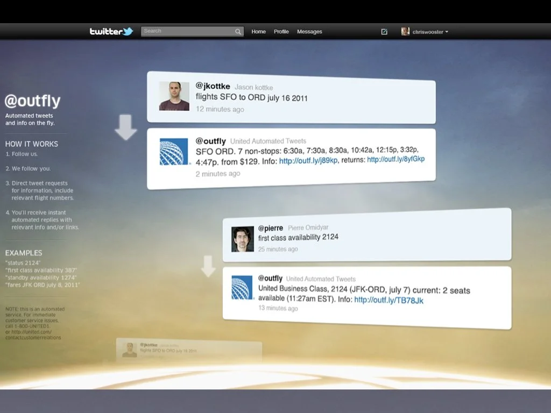Screen dimensions: 551x413
Task: Click Pierre Omidyar's profile photo
Action: pyautogui.click(x=243, y=239)
